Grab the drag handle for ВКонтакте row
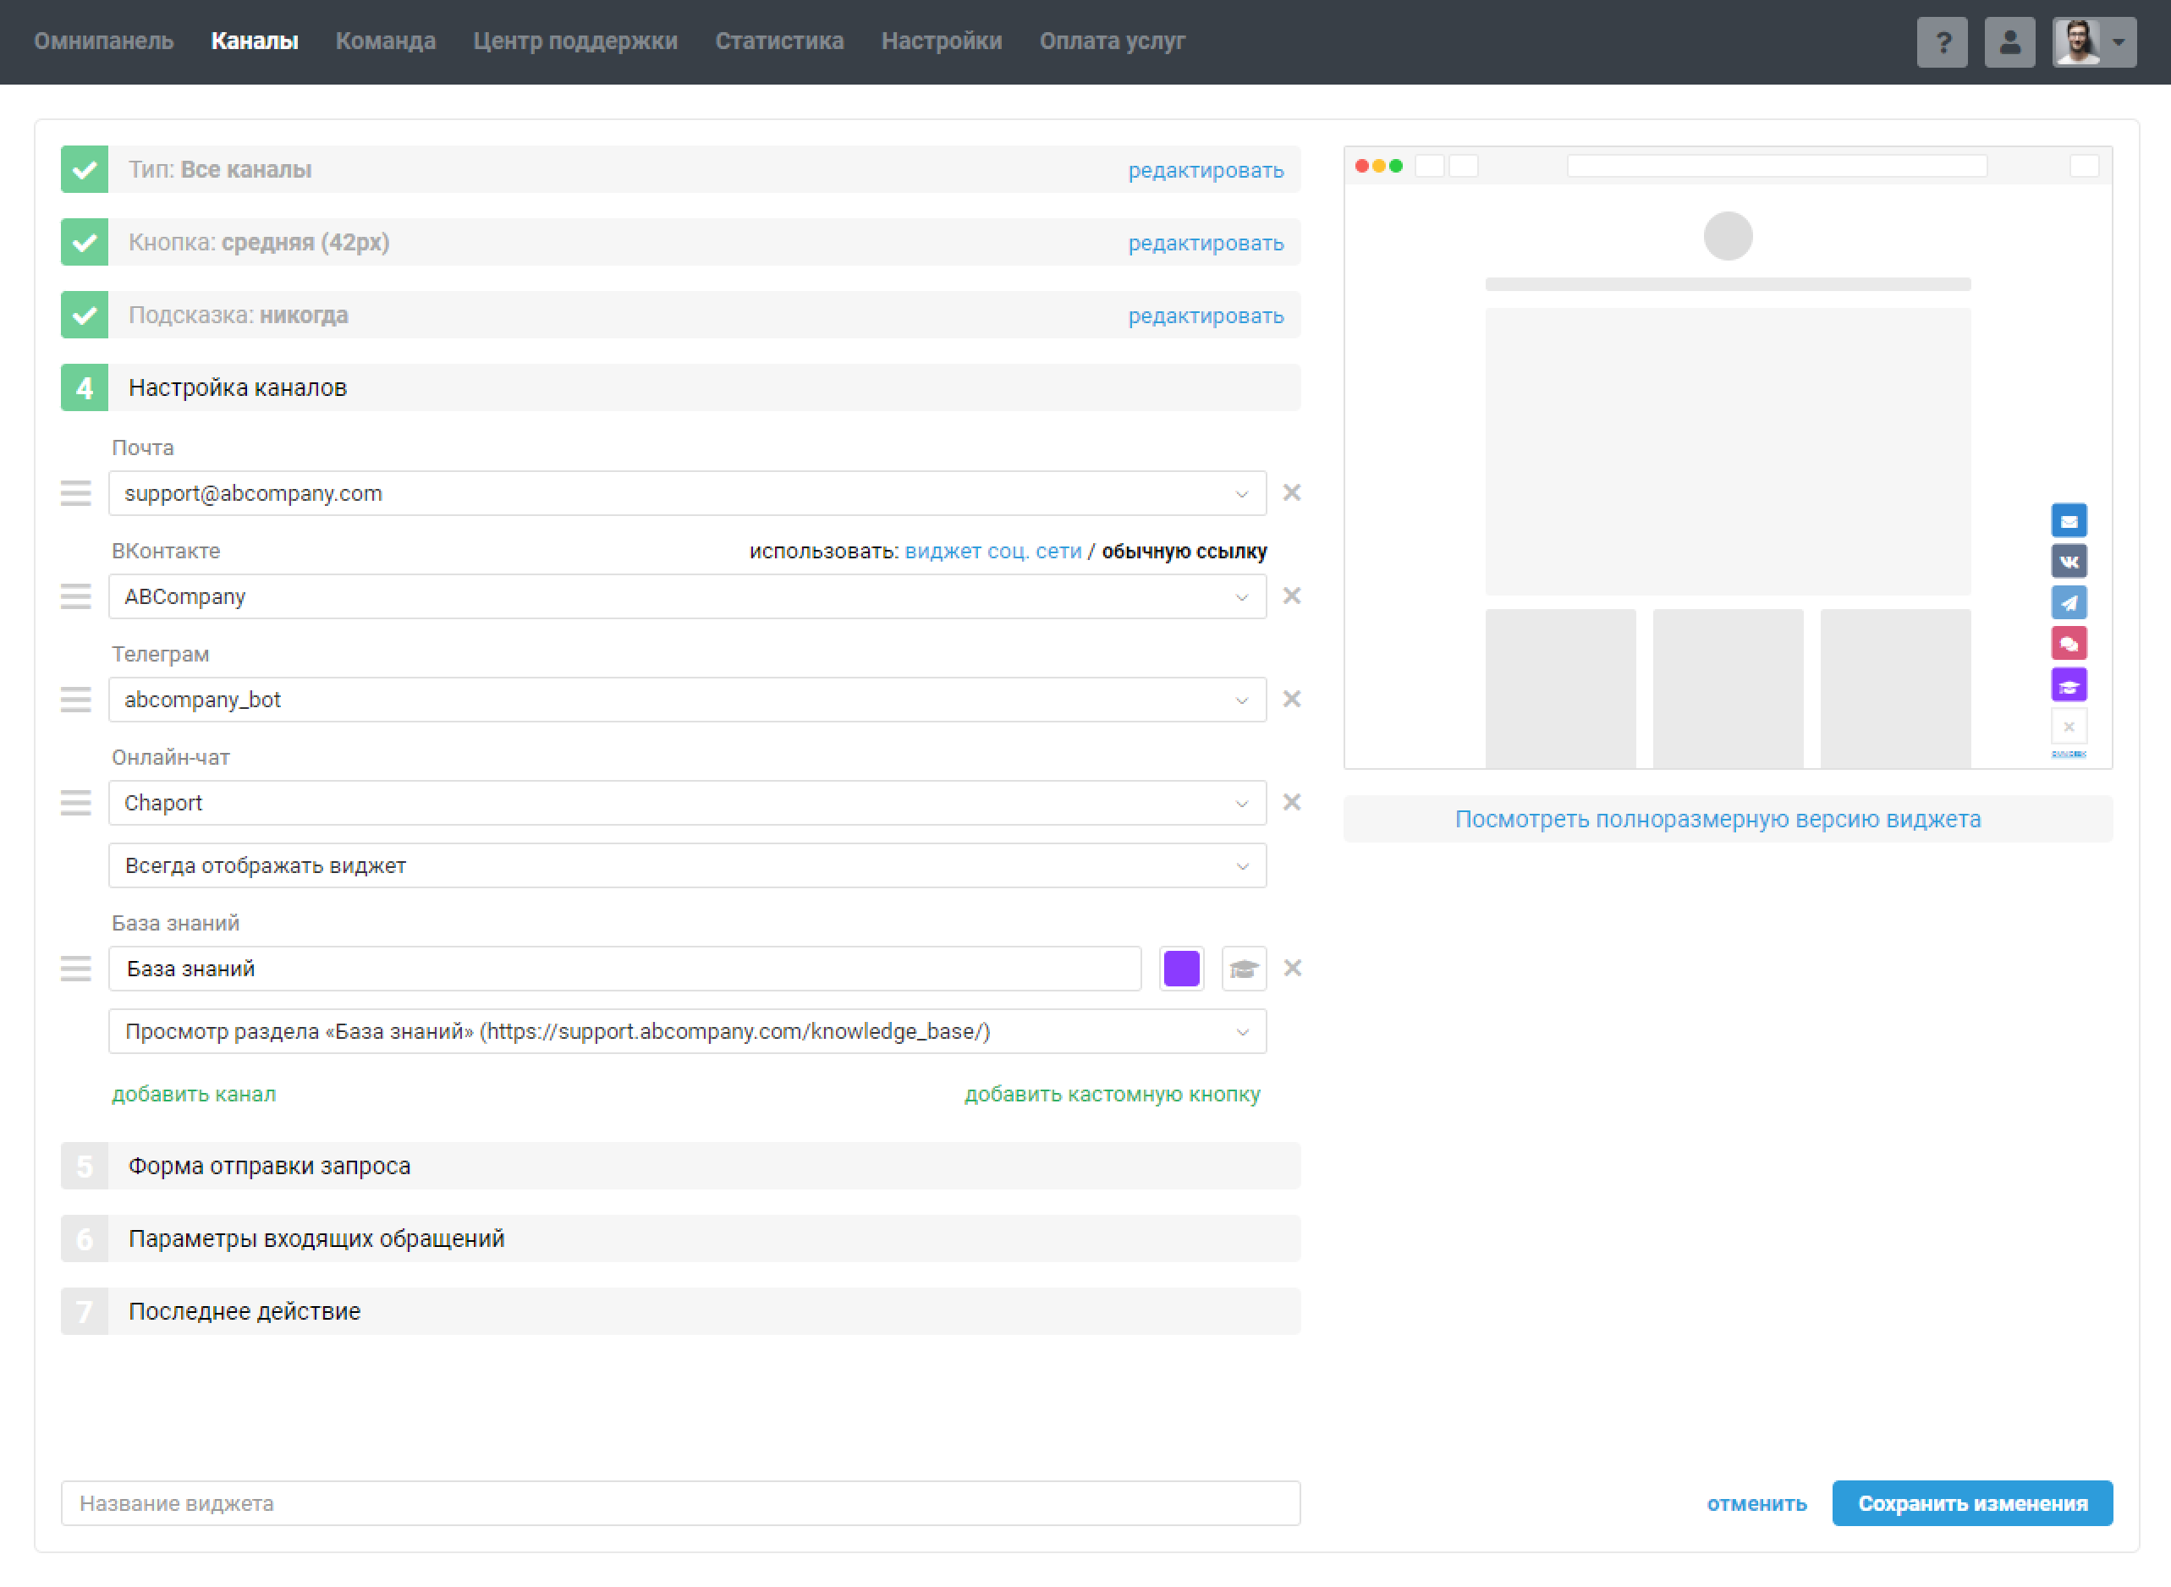Screen dimensions: 2171x1587 click(x=76, y=596)
